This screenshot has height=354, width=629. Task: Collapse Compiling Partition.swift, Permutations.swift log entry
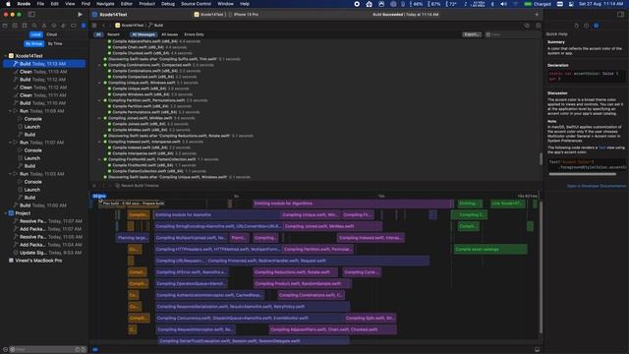click(x=100, y=100)
